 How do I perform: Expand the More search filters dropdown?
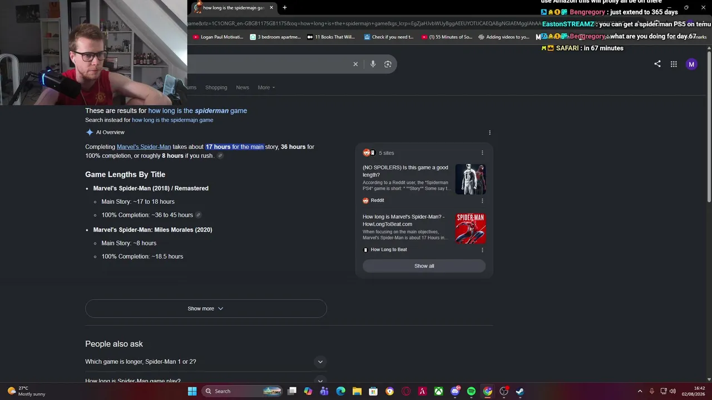tap(266, 87)
